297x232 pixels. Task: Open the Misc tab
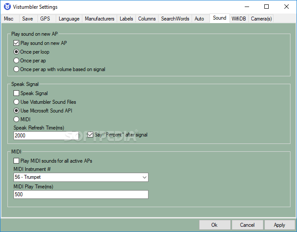10,19
